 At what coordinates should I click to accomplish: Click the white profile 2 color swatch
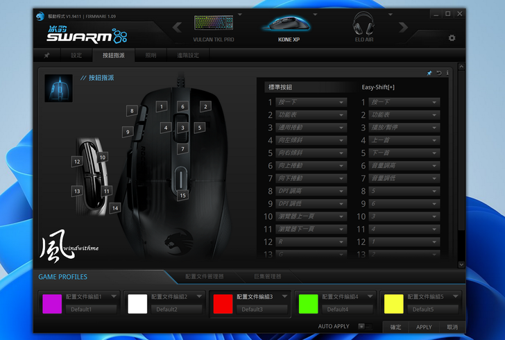137,304
